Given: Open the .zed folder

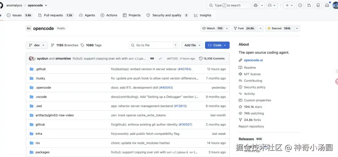Looking at the screenshot, I should coord(38,106).
